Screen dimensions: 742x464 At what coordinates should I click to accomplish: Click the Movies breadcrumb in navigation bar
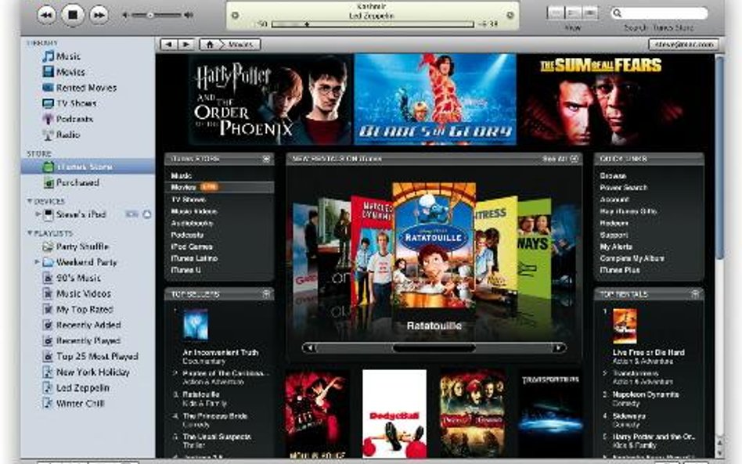point(241,45)
